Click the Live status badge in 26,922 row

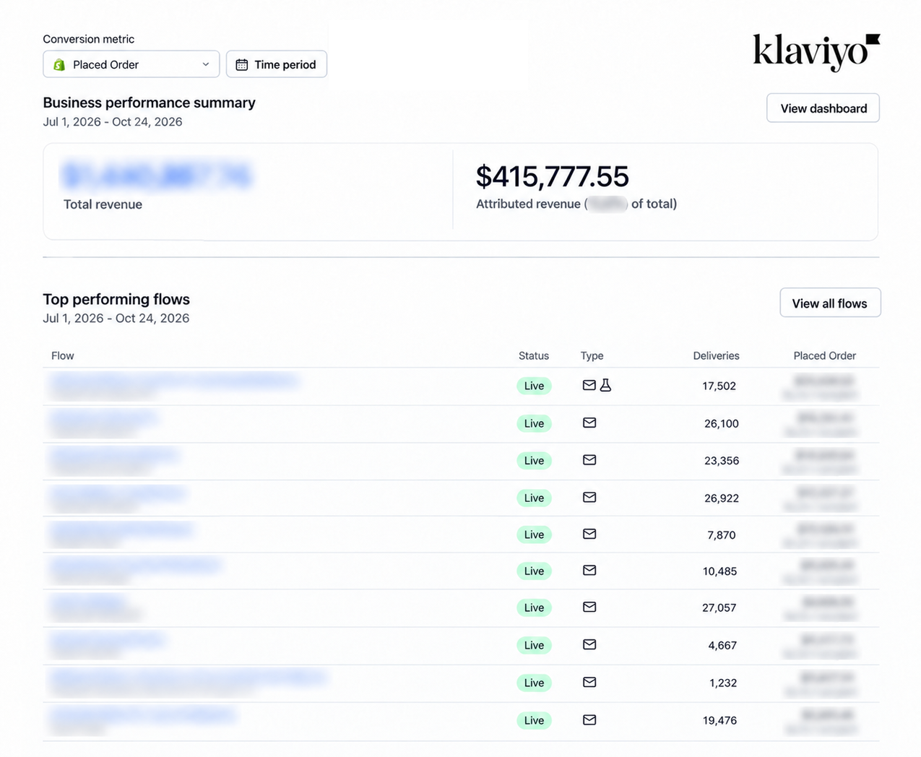(x=534, y=498)
